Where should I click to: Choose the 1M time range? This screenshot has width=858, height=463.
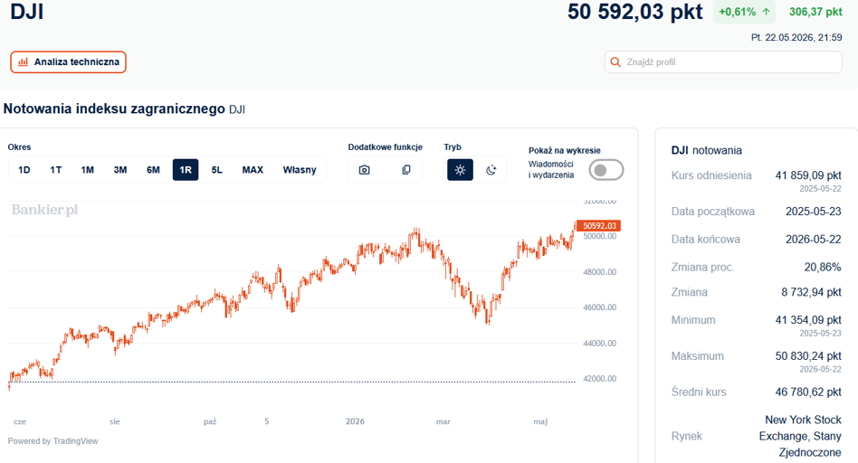pyautogui.click(x=88, y=170)
